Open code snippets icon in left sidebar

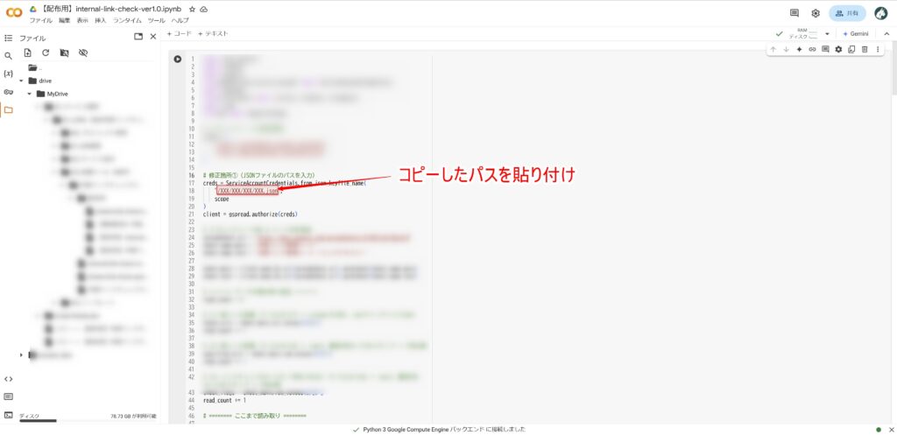[9, 378]
